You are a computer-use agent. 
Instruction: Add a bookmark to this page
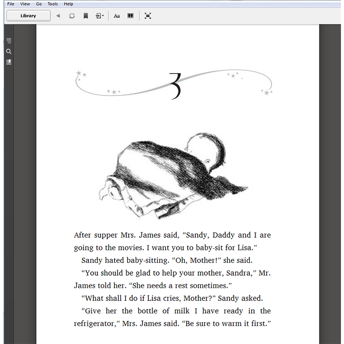86,16
